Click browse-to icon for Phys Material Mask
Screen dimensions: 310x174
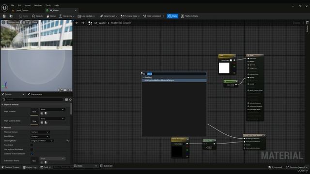pyautogui.click(x=46, y=123)
